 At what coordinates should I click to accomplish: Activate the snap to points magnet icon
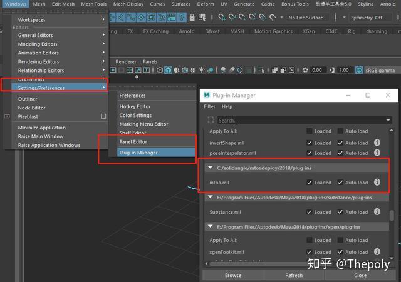tap(242, 18)
